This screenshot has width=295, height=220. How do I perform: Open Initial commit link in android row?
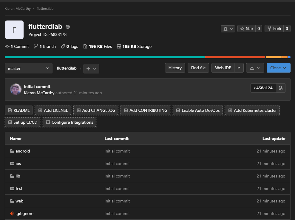117,151
